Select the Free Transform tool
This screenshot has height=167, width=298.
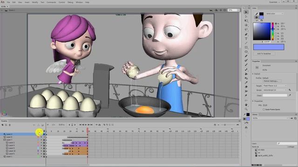(246, 20)
